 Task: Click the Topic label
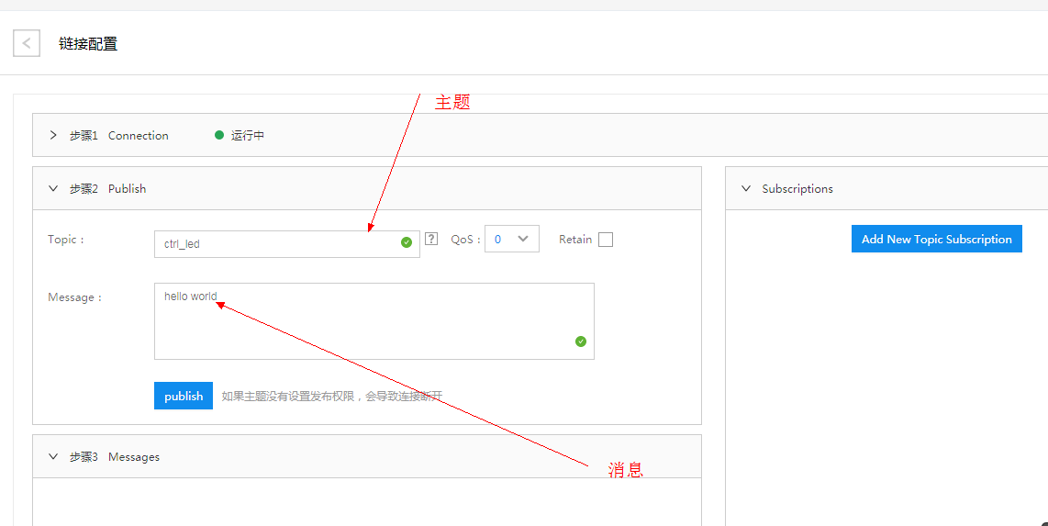[x=66, y=239]
